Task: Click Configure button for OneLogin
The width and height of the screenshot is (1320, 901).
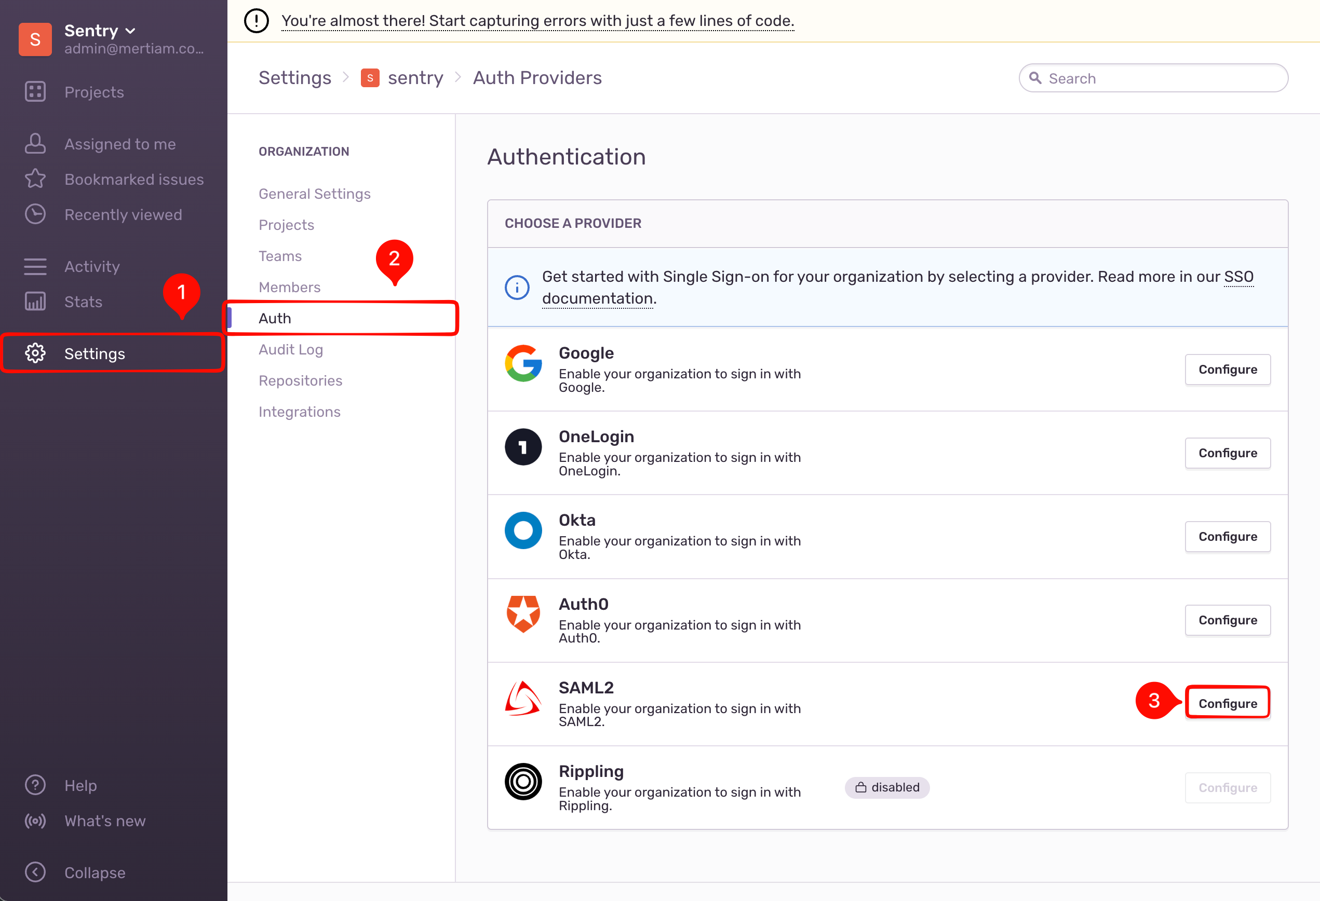Action: pos(1228,453)
